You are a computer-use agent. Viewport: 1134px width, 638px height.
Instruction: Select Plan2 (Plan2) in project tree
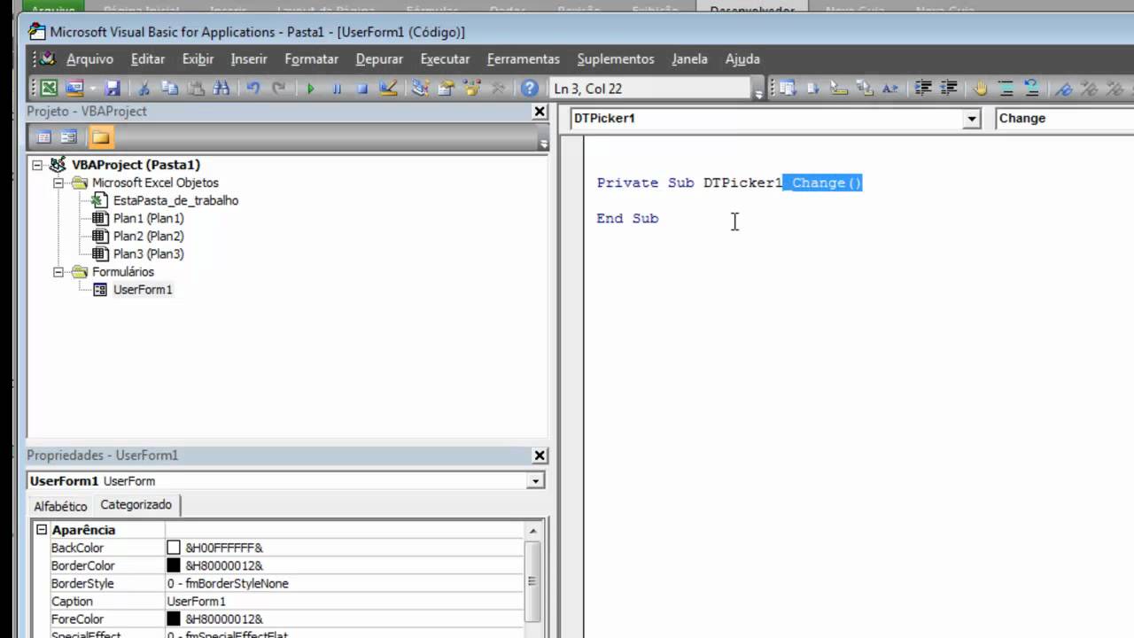click(148, 237)
